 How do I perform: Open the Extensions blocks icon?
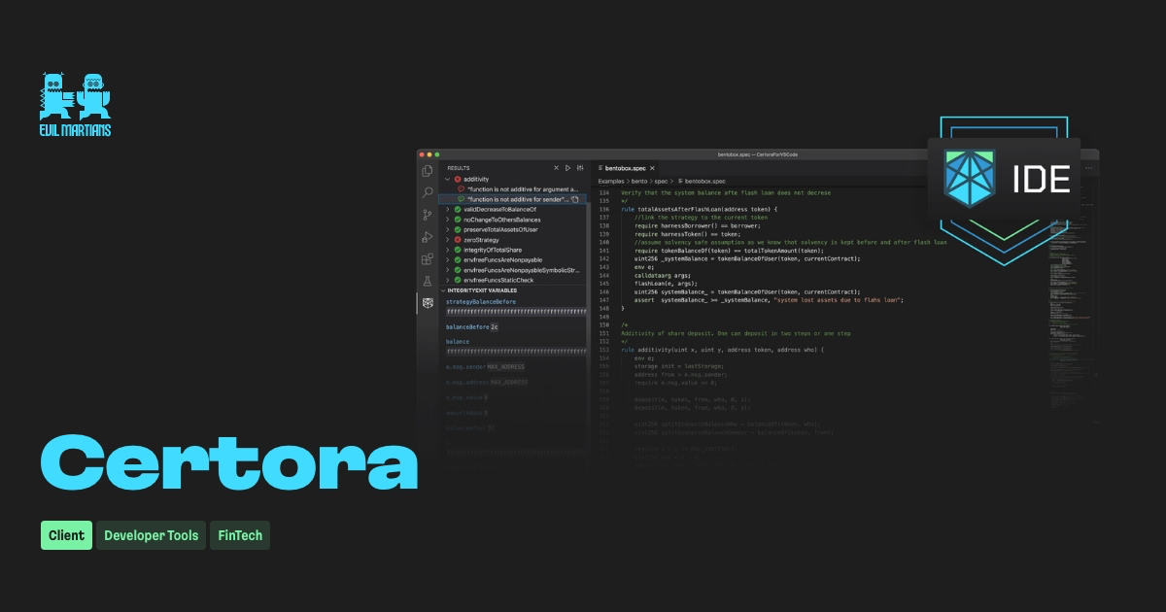click(x=428, y=259)
